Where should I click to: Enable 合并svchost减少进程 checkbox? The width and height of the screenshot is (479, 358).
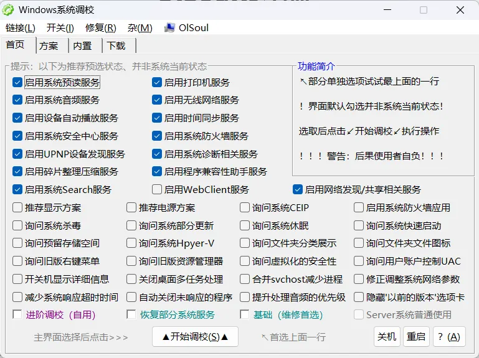pos(245,279)
